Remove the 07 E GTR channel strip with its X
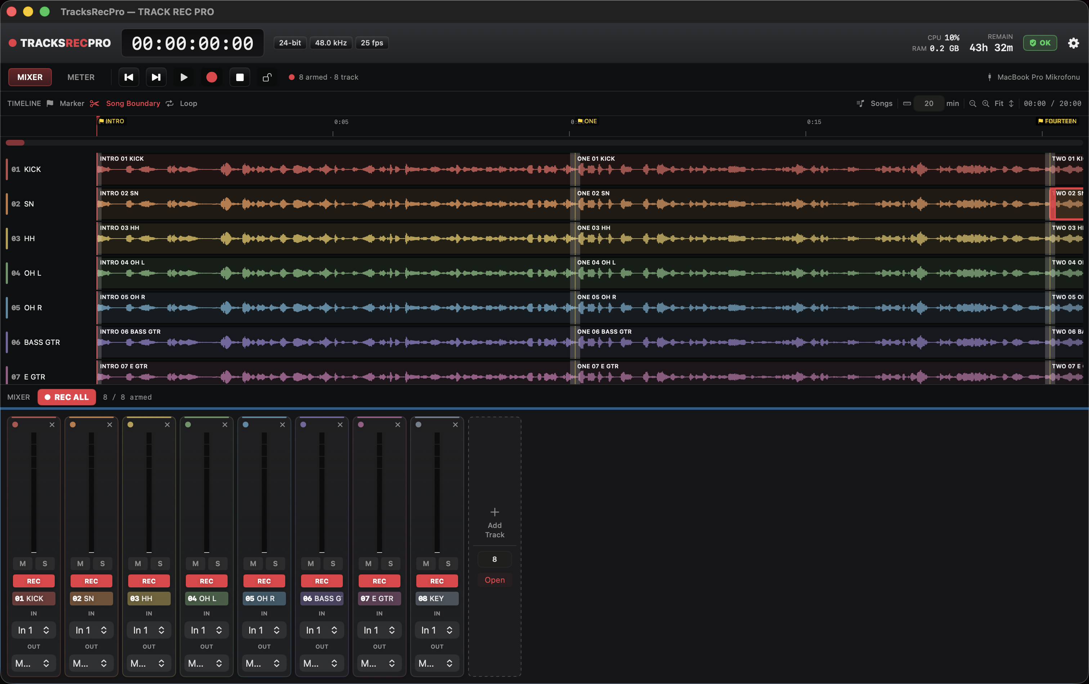 click(x=398, y=425)
